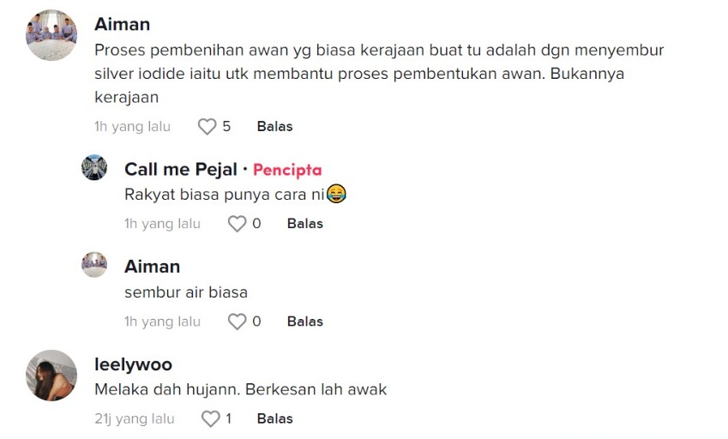Image resolution: width=728 pixels, height=439 pixels.
Task: Click the "21j yang lalu" timestamp
Action: 134,419
